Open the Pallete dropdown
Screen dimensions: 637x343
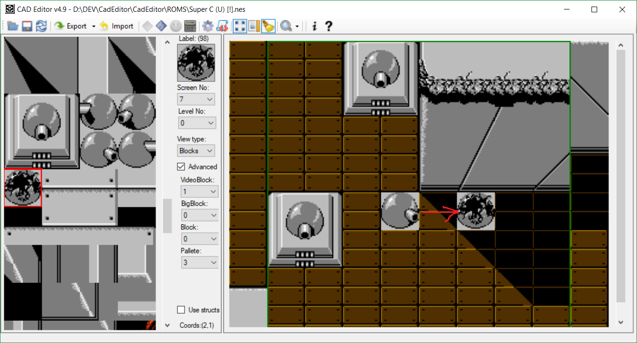coord(200,262)
